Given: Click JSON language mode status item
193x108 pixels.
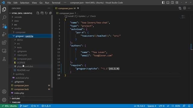Looking at the screenshot, I should point(176,106).
